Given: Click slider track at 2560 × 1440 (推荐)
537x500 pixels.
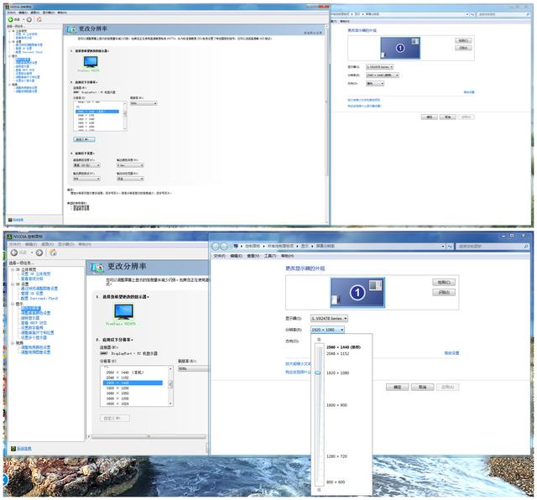Looking at the screenshot, I should [319, 347].
